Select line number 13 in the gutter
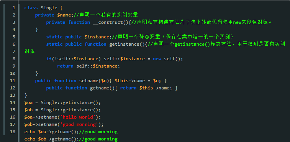Screen dimensions: 290x142 [13, 95]
